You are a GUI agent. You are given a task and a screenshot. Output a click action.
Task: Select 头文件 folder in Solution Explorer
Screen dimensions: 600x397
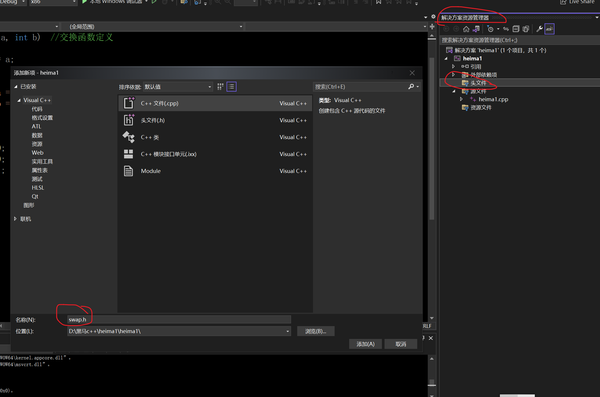pos(478,83)
